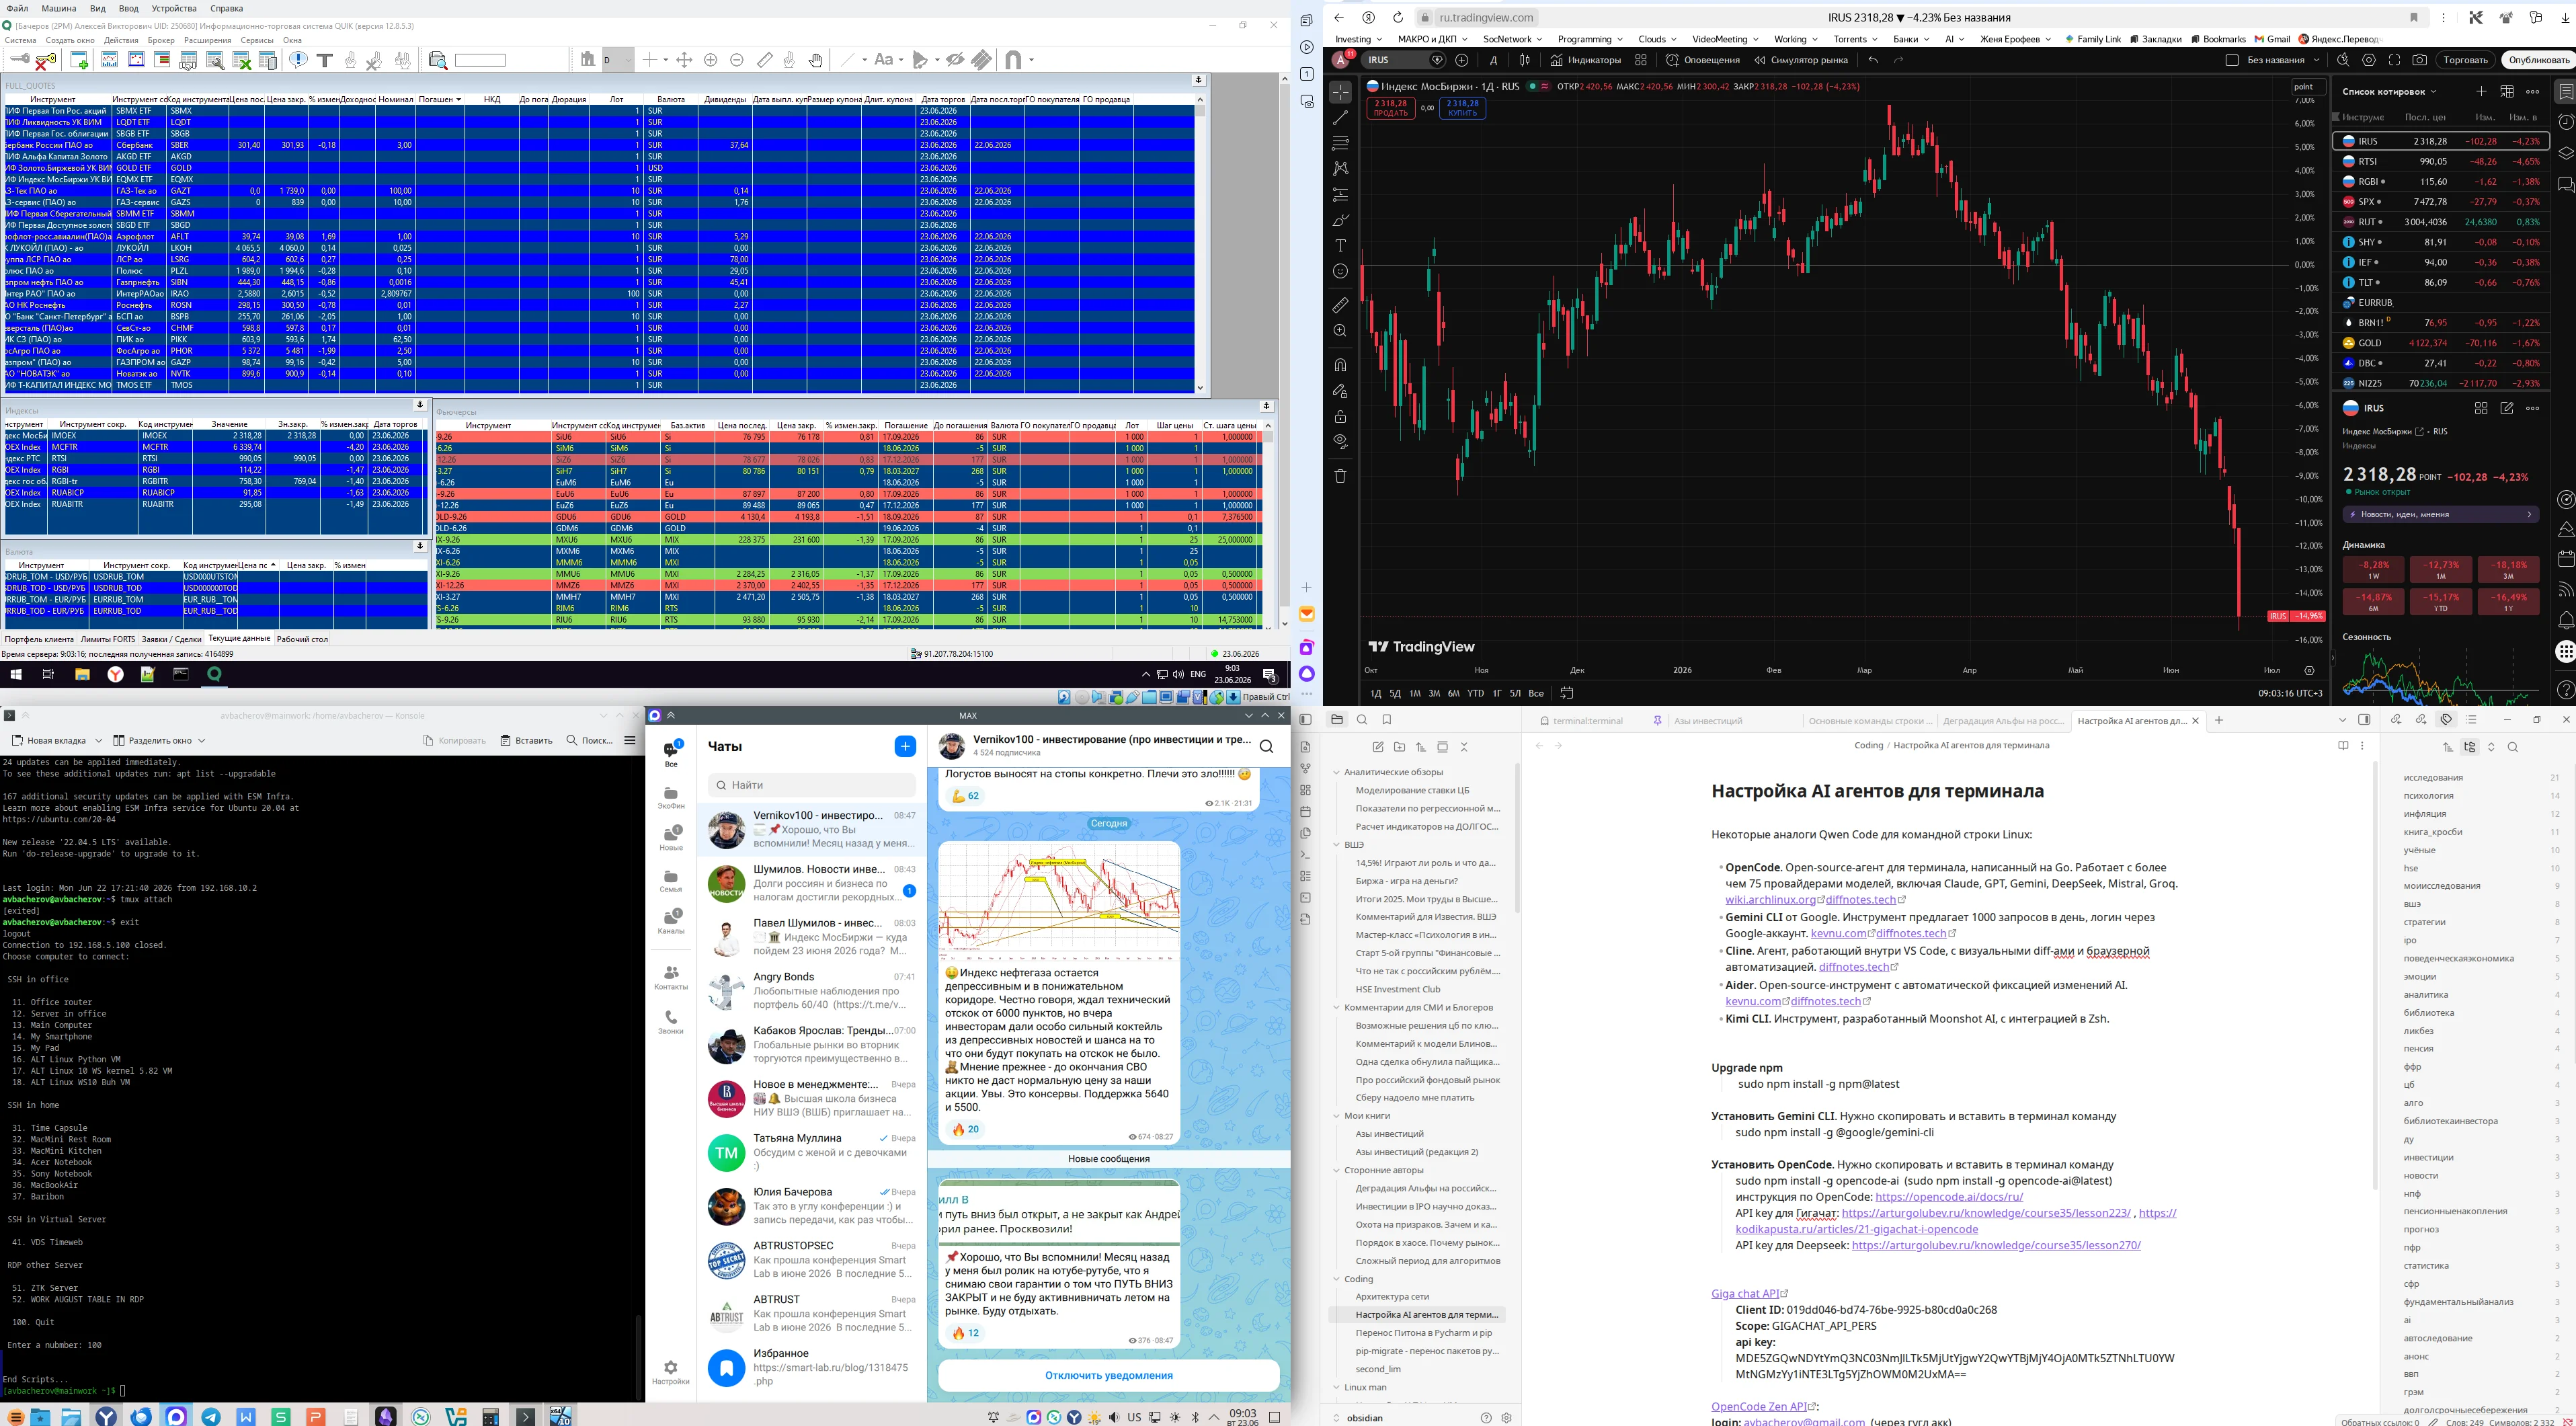Screen dimensions: 2576x1426
Task: Click the Найти search field in MAX chats
Action: click(811, 785)
